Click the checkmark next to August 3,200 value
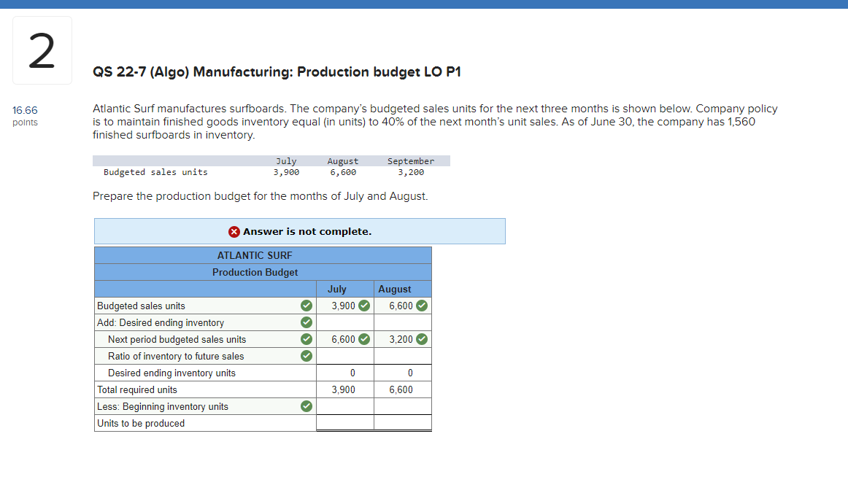 422,339
